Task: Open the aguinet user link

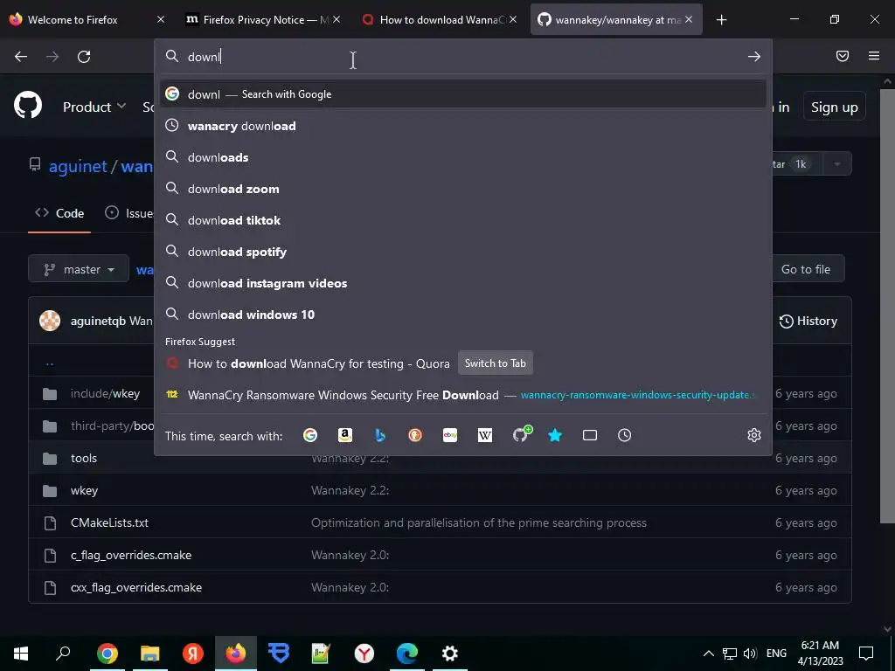Action: tap(78, 167)
